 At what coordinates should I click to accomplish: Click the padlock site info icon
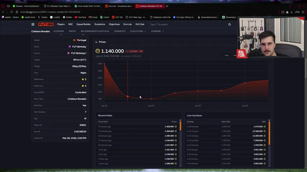(x=17, y=12)
